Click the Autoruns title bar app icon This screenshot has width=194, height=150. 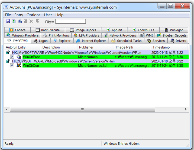6,7
